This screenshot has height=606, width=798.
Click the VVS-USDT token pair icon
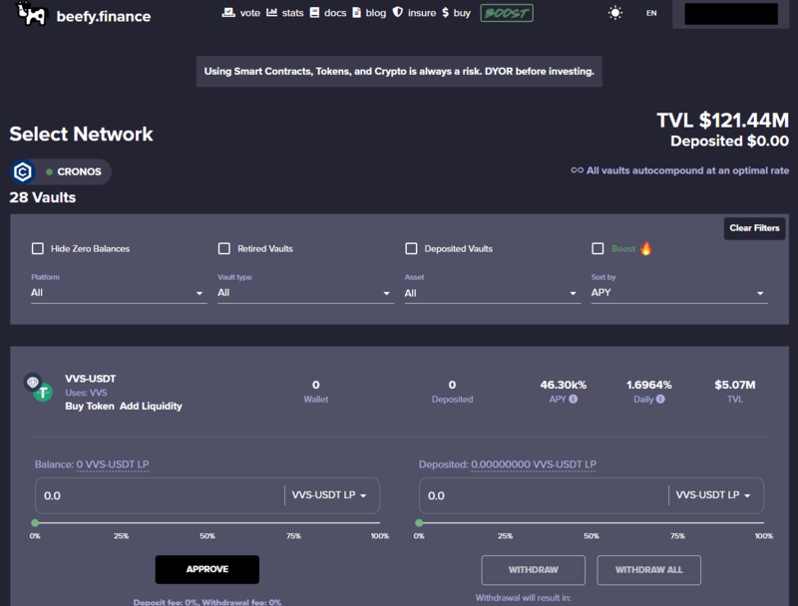click(38, 388)
